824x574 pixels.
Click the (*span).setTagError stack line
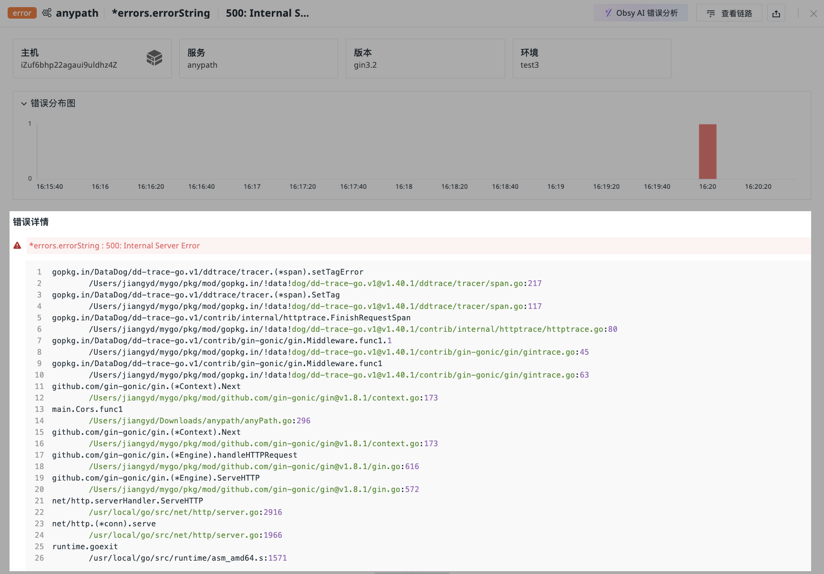click(208, 272)
